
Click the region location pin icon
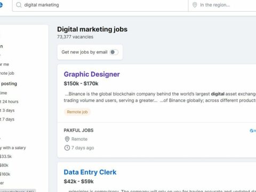tap(195, 5)
